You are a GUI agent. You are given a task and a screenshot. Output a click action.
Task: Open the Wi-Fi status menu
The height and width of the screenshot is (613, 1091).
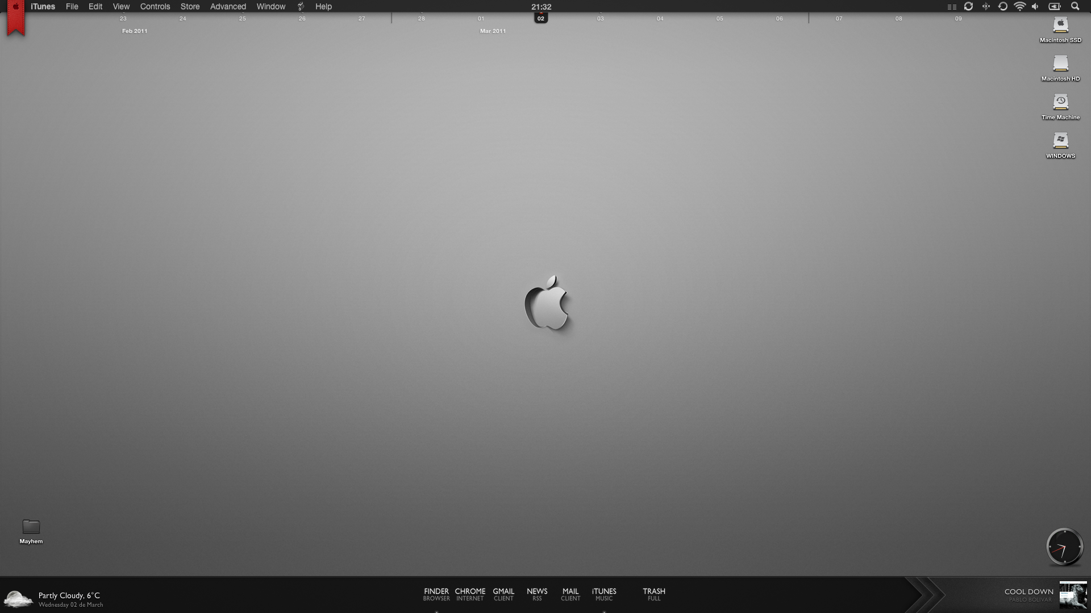1020,7
